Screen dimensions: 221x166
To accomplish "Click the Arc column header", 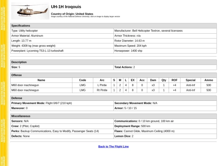I will tap(102, 80).
